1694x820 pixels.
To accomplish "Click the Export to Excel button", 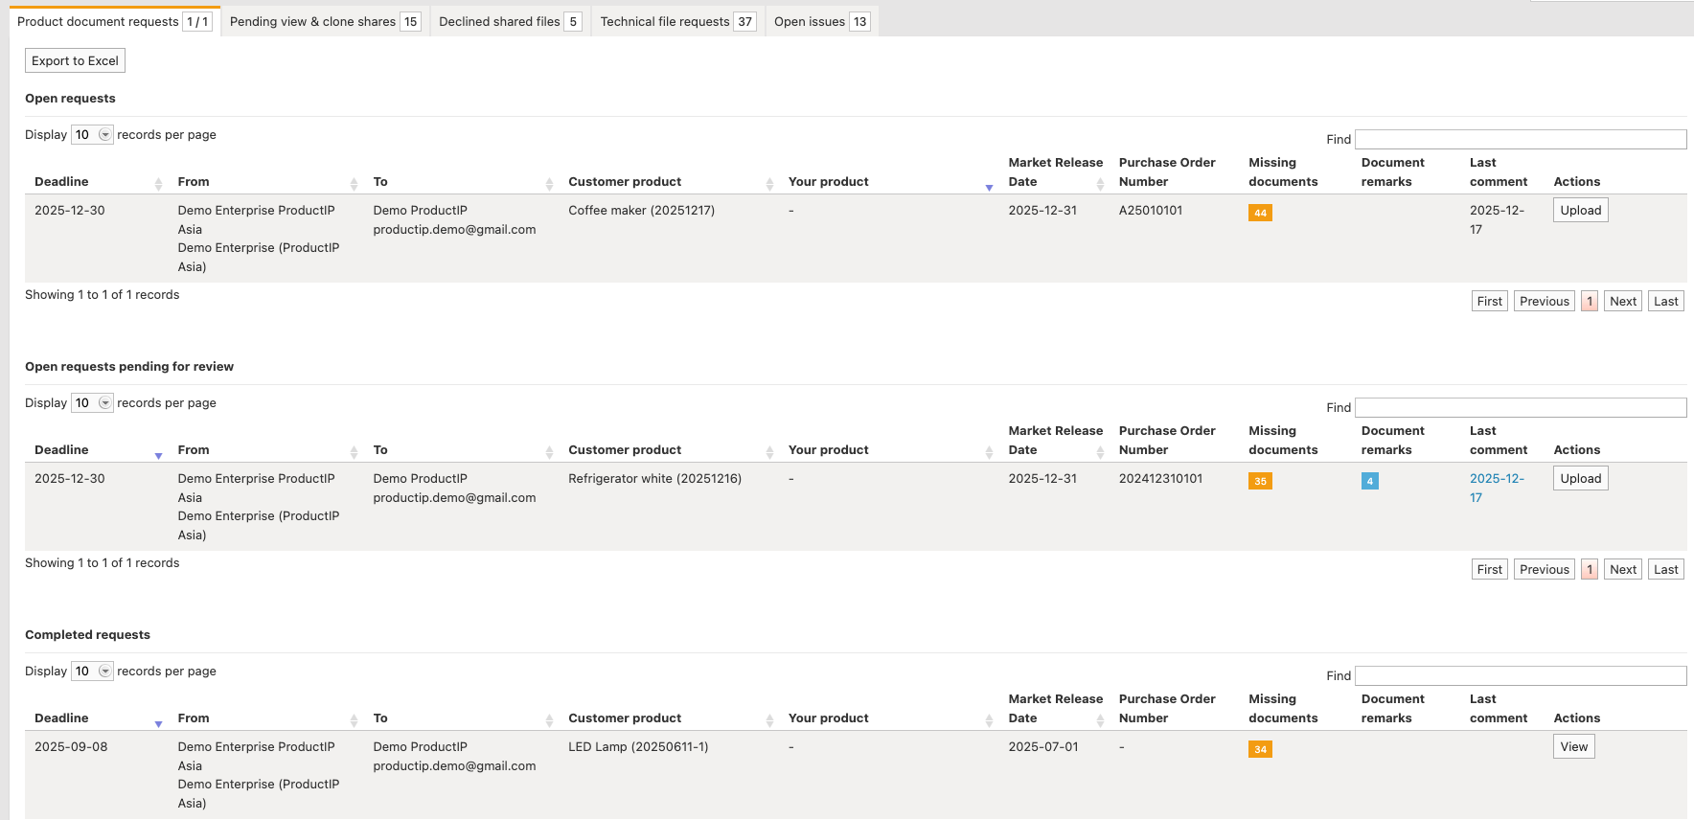I will coord(75,60).
